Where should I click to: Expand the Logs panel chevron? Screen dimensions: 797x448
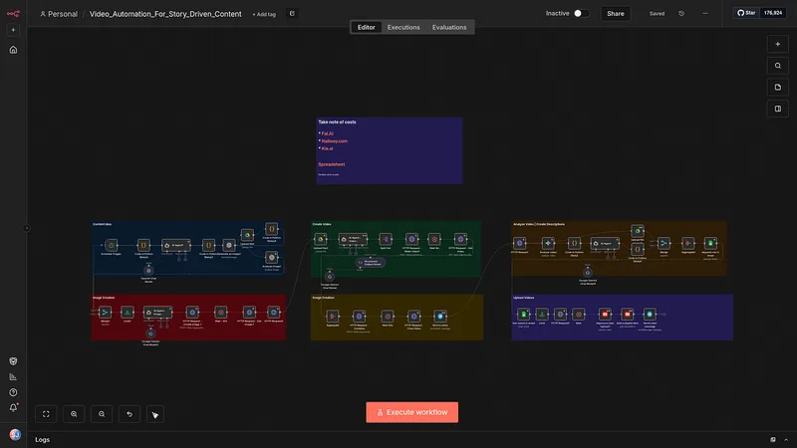click(x=786, y=440)
